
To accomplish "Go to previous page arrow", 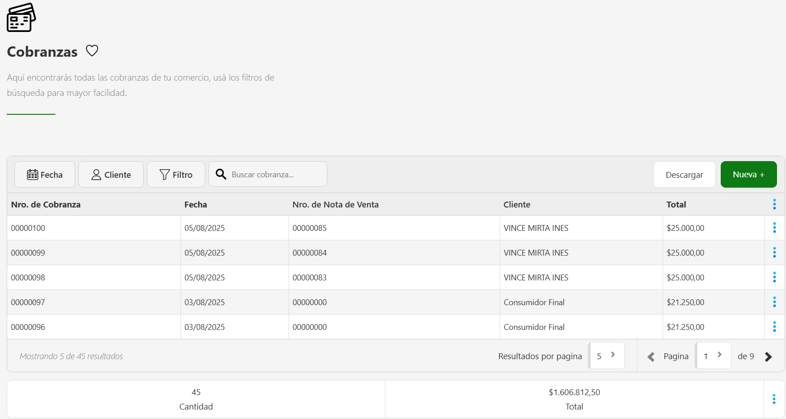I will 651,356.
